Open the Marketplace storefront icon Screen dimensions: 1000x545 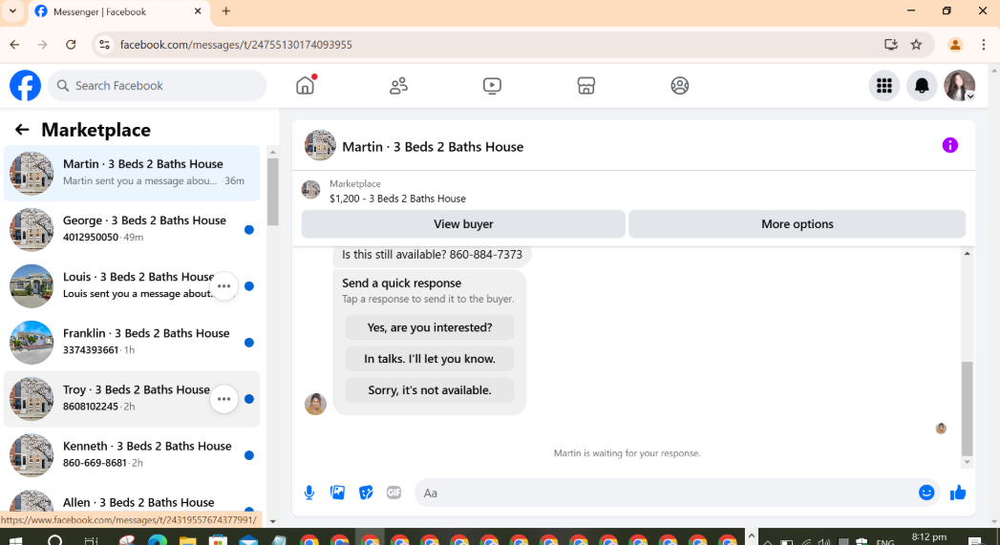(586, 85)
